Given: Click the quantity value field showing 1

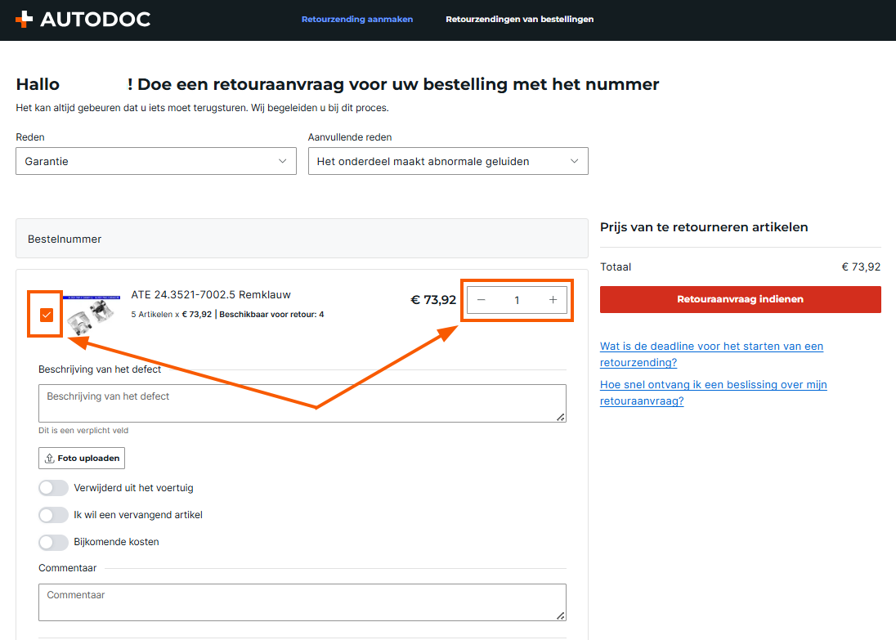Looking at the screenshot, I should [x=517, y=300].
